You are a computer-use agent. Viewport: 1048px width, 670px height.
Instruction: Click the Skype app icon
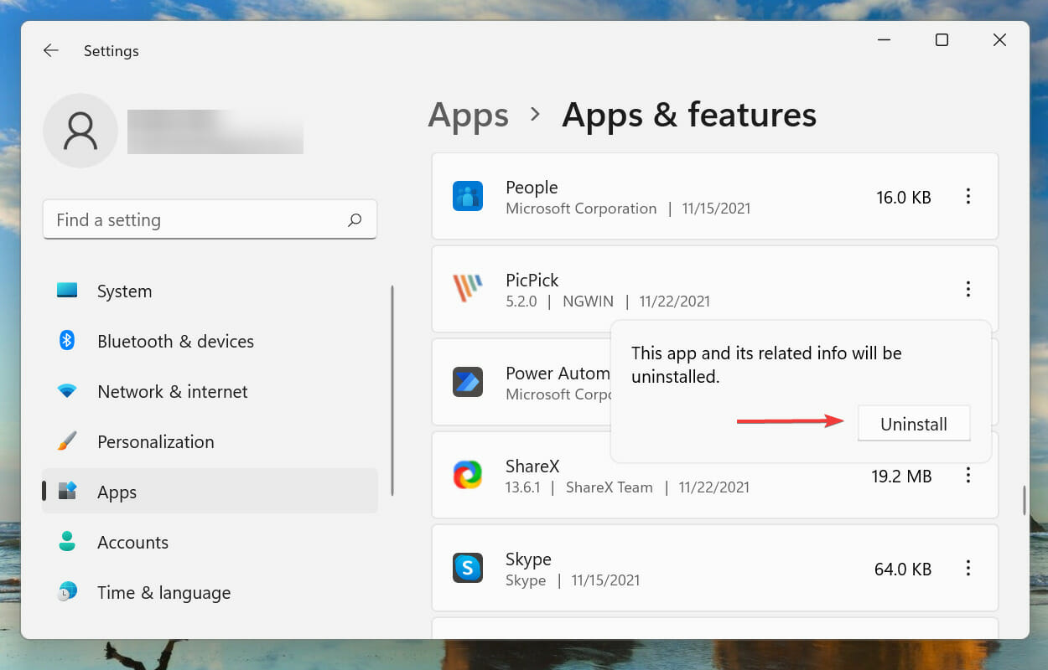tap(468, 568)
